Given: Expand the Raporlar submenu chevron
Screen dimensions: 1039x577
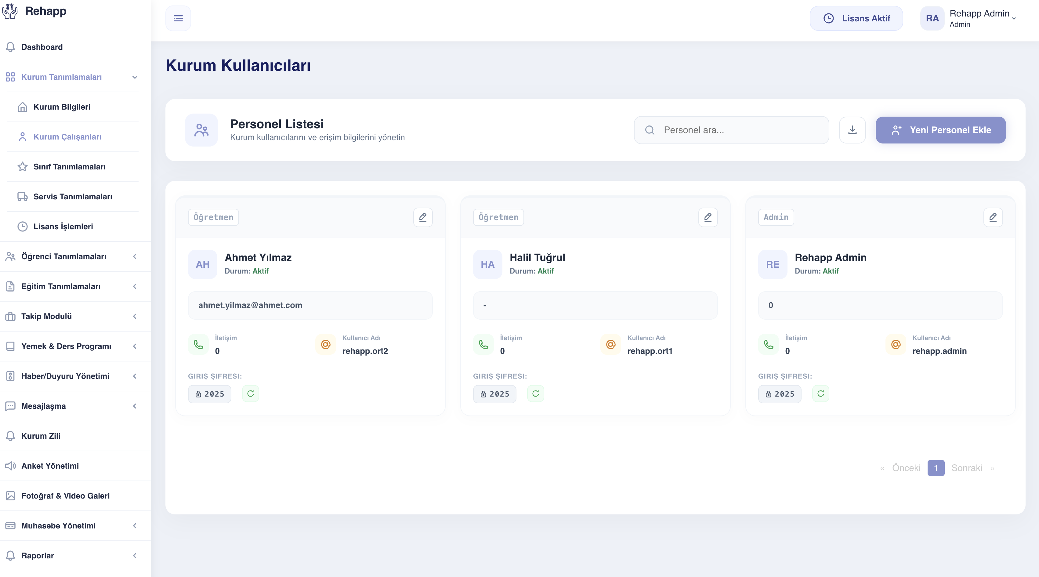Looking at the screenshot, I should pos(135,556).
